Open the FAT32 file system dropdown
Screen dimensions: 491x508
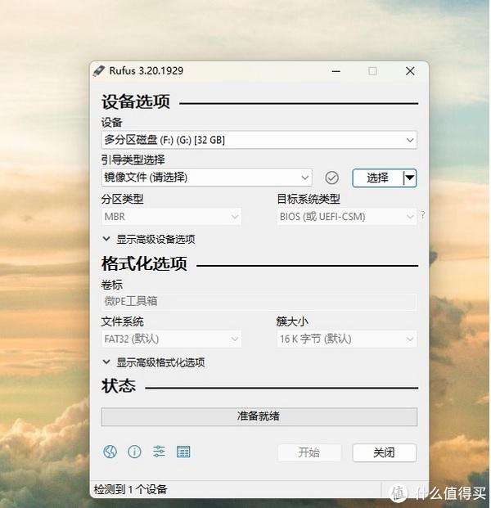tap(171, 339)
